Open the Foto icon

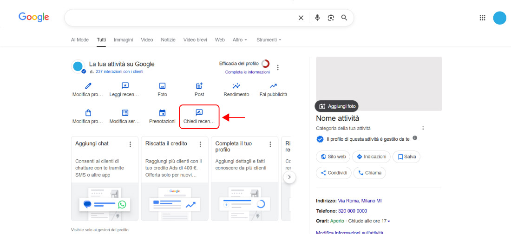click(x=162, y=86)
